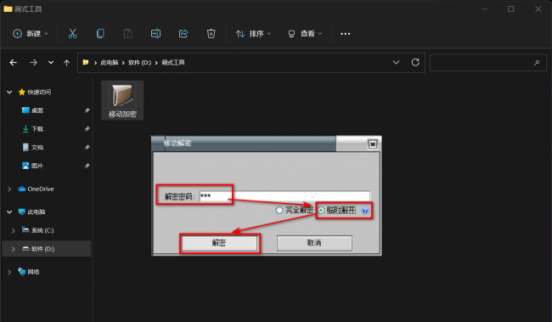This screenshot has width=552, height=322.
Task: Open 图片 in the sidebar
Action: coord(37,166)
